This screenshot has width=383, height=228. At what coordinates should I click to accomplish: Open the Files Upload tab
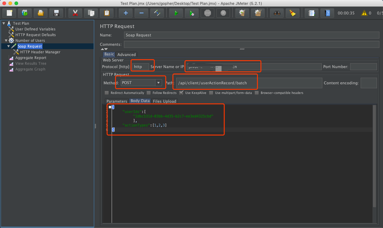pyautogui.click(x=164, y=101)
